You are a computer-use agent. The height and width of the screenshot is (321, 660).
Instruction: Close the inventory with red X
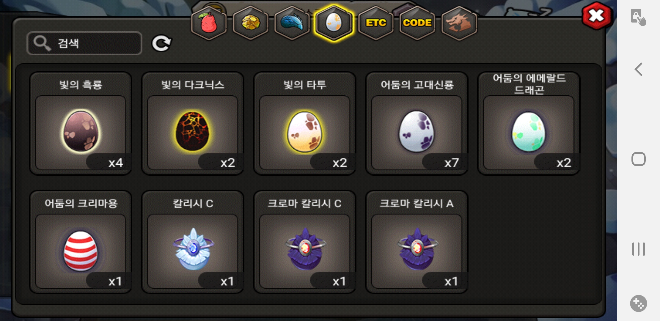(x=597, y=16)
